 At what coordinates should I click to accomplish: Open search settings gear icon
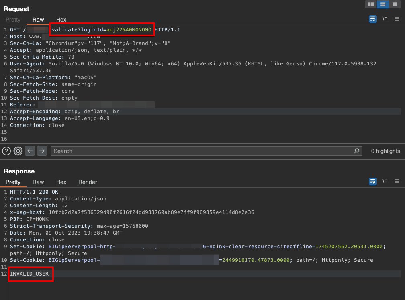18,151
